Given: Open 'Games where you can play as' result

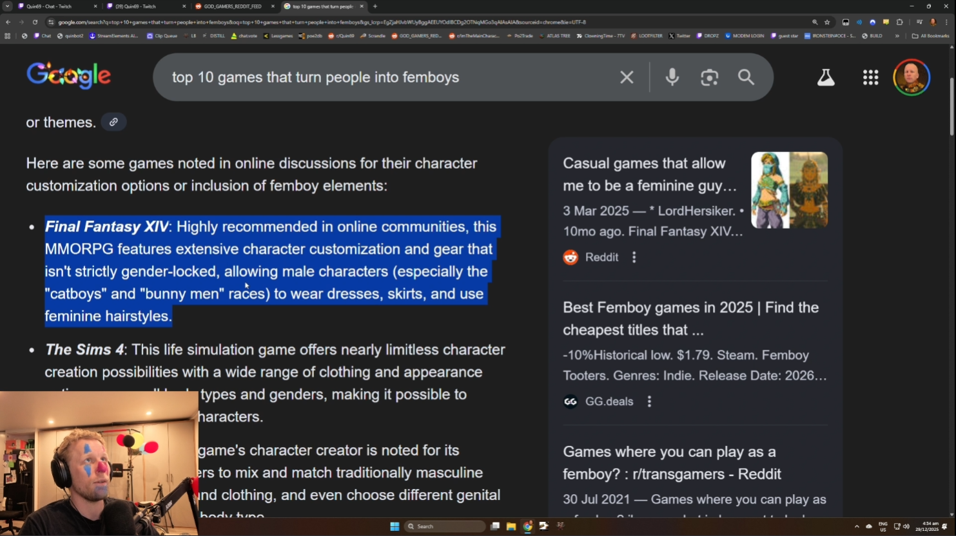Looking at the screenshot, I should tap(672, 463).
